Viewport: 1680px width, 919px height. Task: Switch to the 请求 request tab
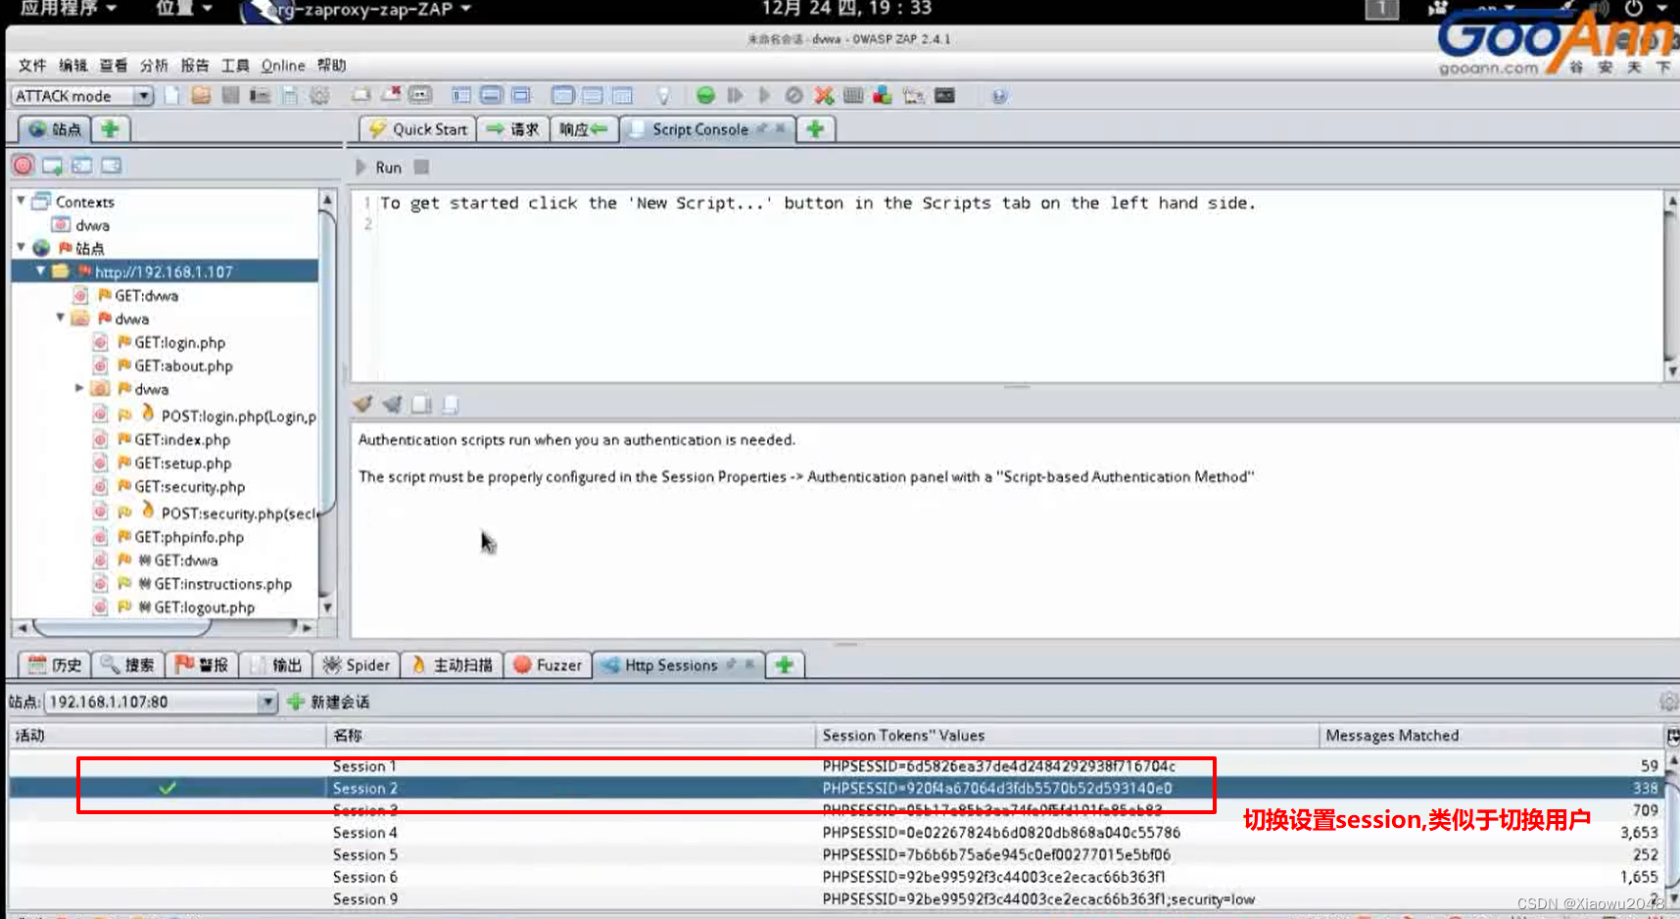pyautogui.click(x=513, y=129)
